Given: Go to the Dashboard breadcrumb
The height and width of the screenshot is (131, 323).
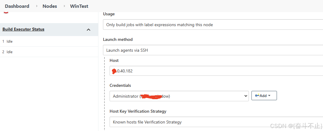Looking at the screenshot, I should tap(17, 6).
